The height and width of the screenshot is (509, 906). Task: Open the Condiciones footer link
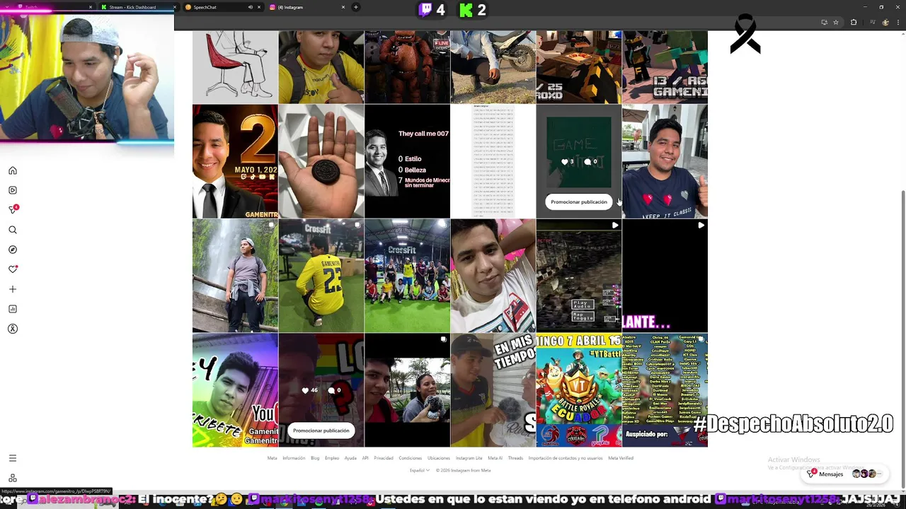[411, 458]
